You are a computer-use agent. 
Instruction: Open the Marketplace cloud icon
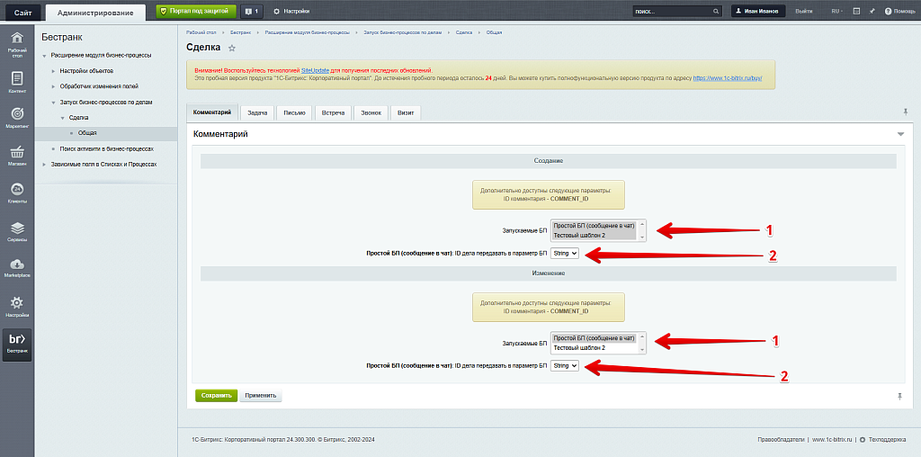(17, 266)
